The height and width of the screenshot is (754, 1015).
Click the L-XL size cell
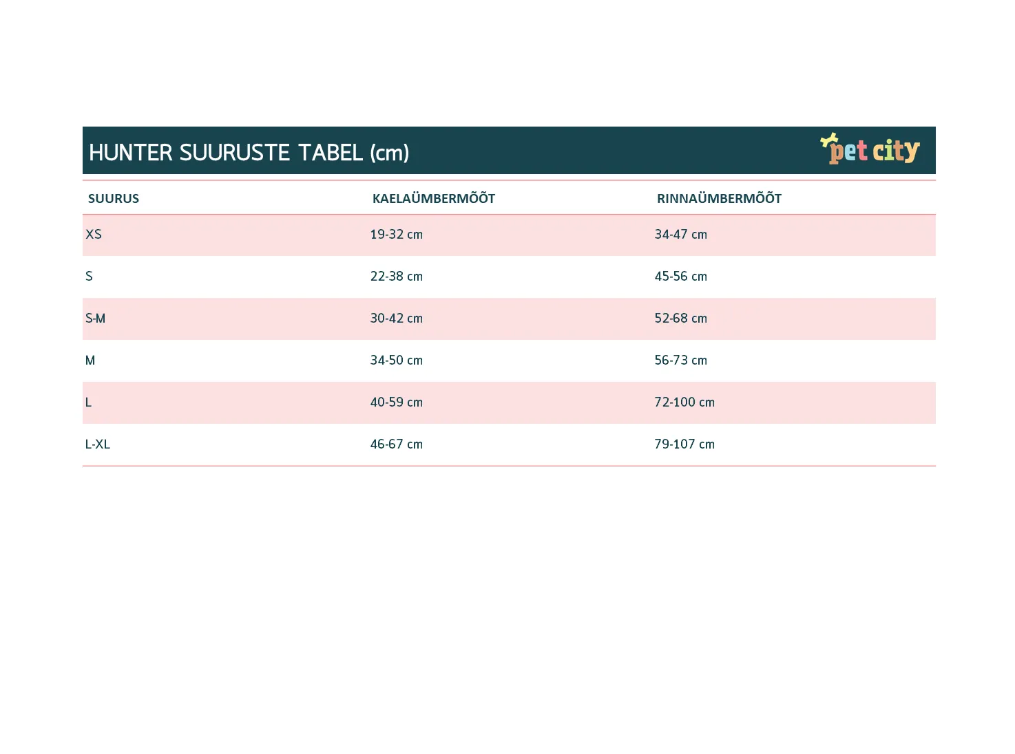coord(98,444)
